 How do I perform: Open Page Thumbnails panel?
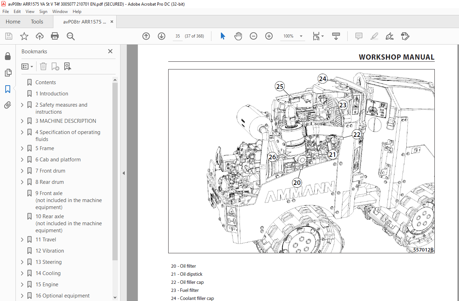[x=8, y=73]
